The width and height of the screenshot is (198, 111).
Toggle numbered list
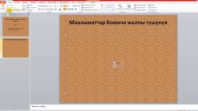point(69,6)
